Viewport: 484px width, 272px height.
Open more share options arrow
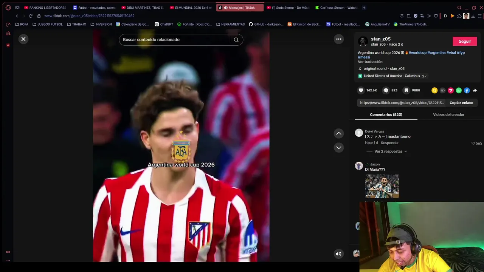point(475,90)
